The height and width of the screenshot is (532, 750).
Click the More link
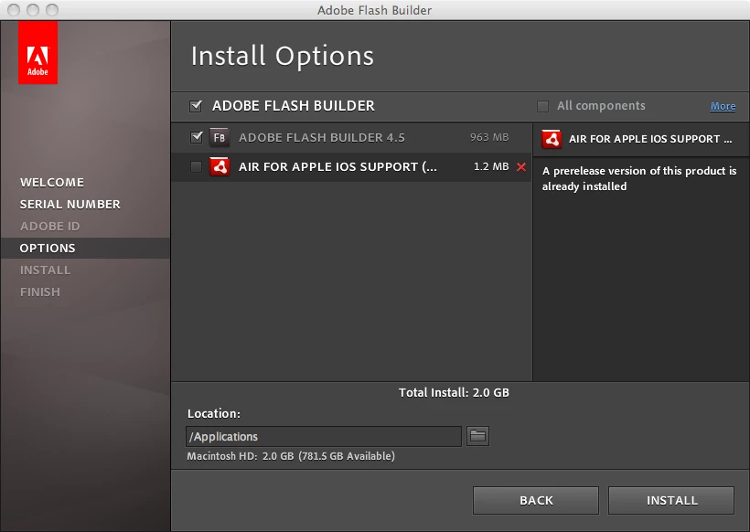723,106
